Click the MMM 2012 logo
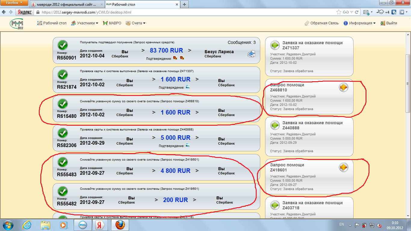This screenshot has height=231, width=411. click(17, 24)
